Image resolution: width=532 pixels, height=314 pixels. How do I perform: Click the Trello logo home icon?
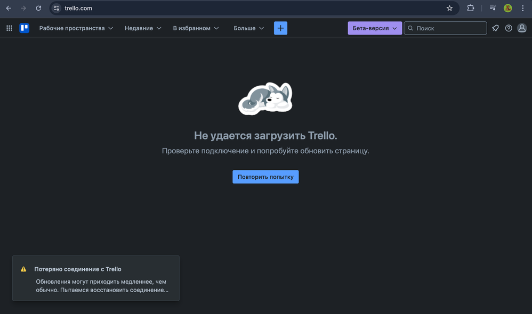[25, 28]
